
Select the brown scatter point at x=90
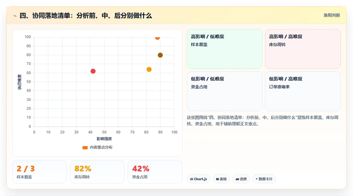(160, 55)
